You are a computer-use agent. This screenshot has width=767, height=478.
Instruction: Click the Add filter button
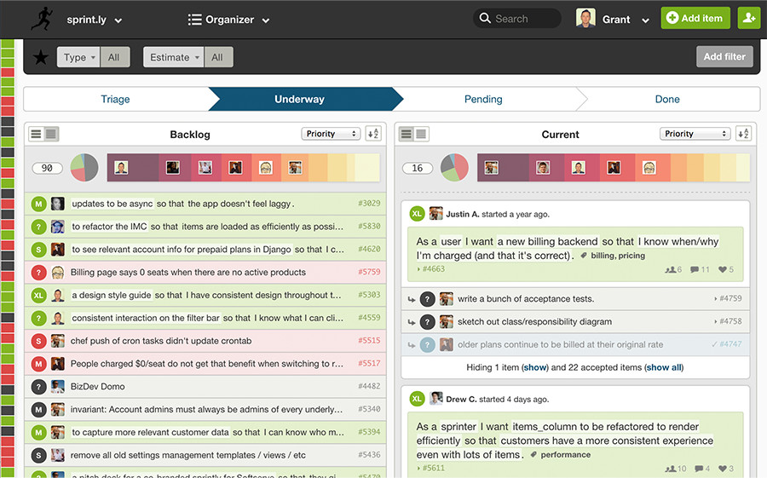[724, 57]
